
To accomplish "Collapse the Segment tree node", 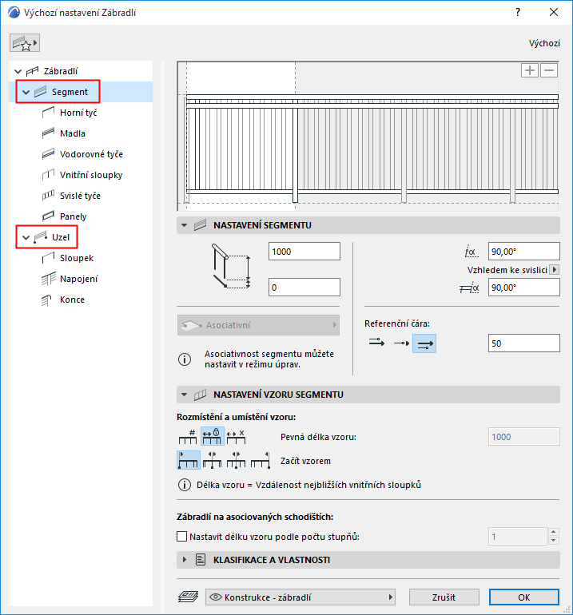I will (26, 92).
